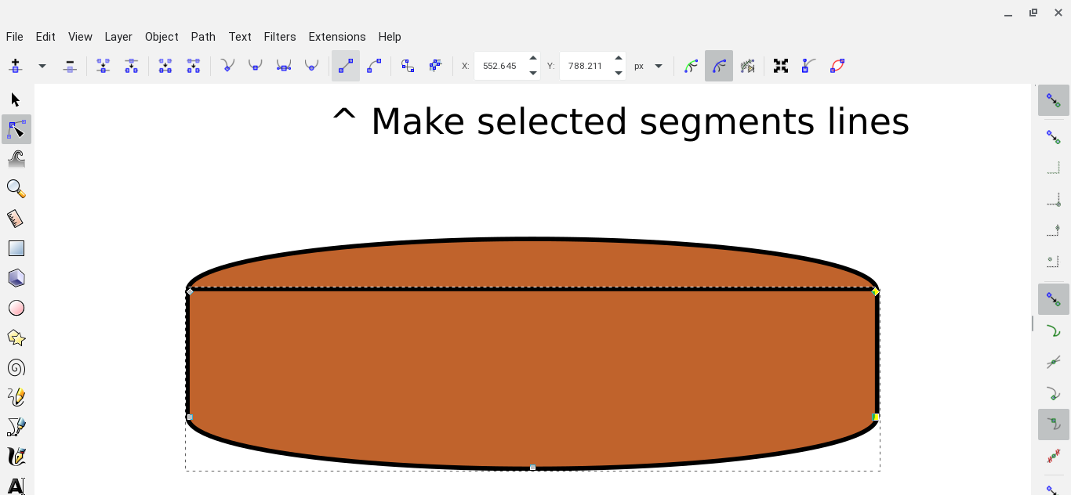The height and width of the screenshot is (495, 1071).
Task: Select the Node edit tool
Action: [16, 129]
